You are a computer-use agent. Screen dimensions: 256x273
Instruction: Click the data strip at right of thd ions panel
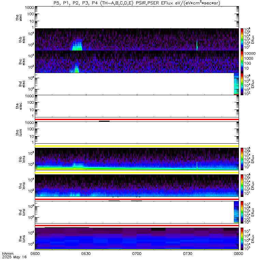(x=236, y=212)
